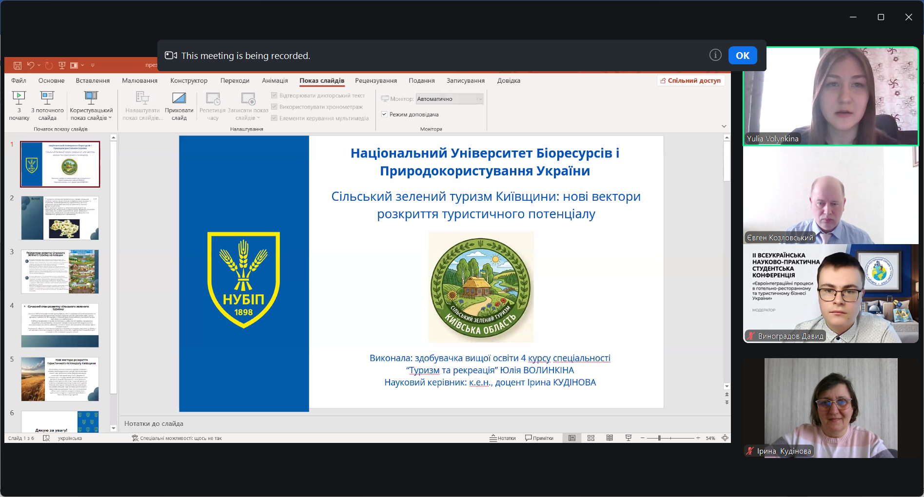Collapse the ribbon using the chevron
The height and width of the screenshot is (497, 924).
click(x=724, y=126)
